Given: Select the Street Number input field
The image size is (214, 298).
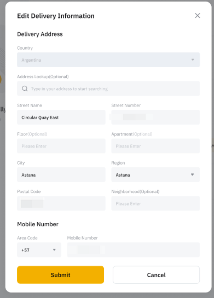Looking at the screenshot, I should click(x=155, y=117).
